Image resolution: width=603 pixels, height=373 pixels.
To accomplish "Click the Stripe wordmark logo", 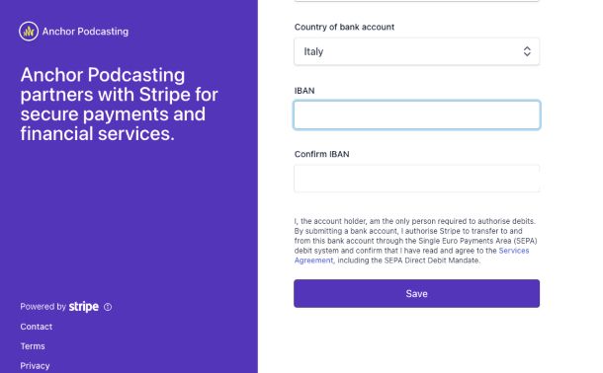I will 83,307.
